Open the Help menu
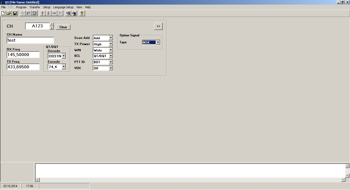Viewport: 350px width, 190px height. tap(88, 7)
